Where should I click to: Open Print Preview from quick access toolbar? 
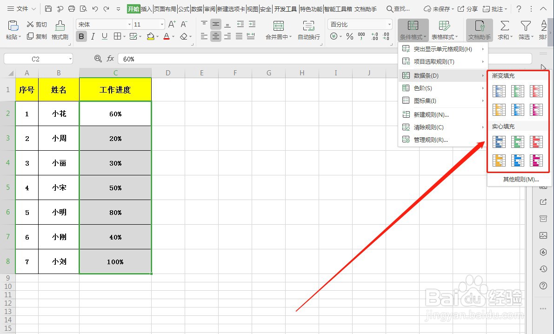pyautogui.click(x=83, y=9)
